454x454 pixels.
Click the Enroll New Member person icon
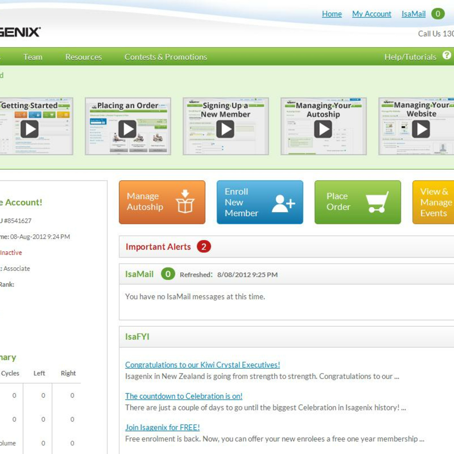pos(283,204)
